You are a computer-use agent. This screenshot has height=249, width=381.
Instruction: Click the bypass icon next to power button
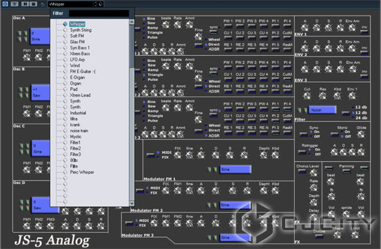(x=14, y=4)
